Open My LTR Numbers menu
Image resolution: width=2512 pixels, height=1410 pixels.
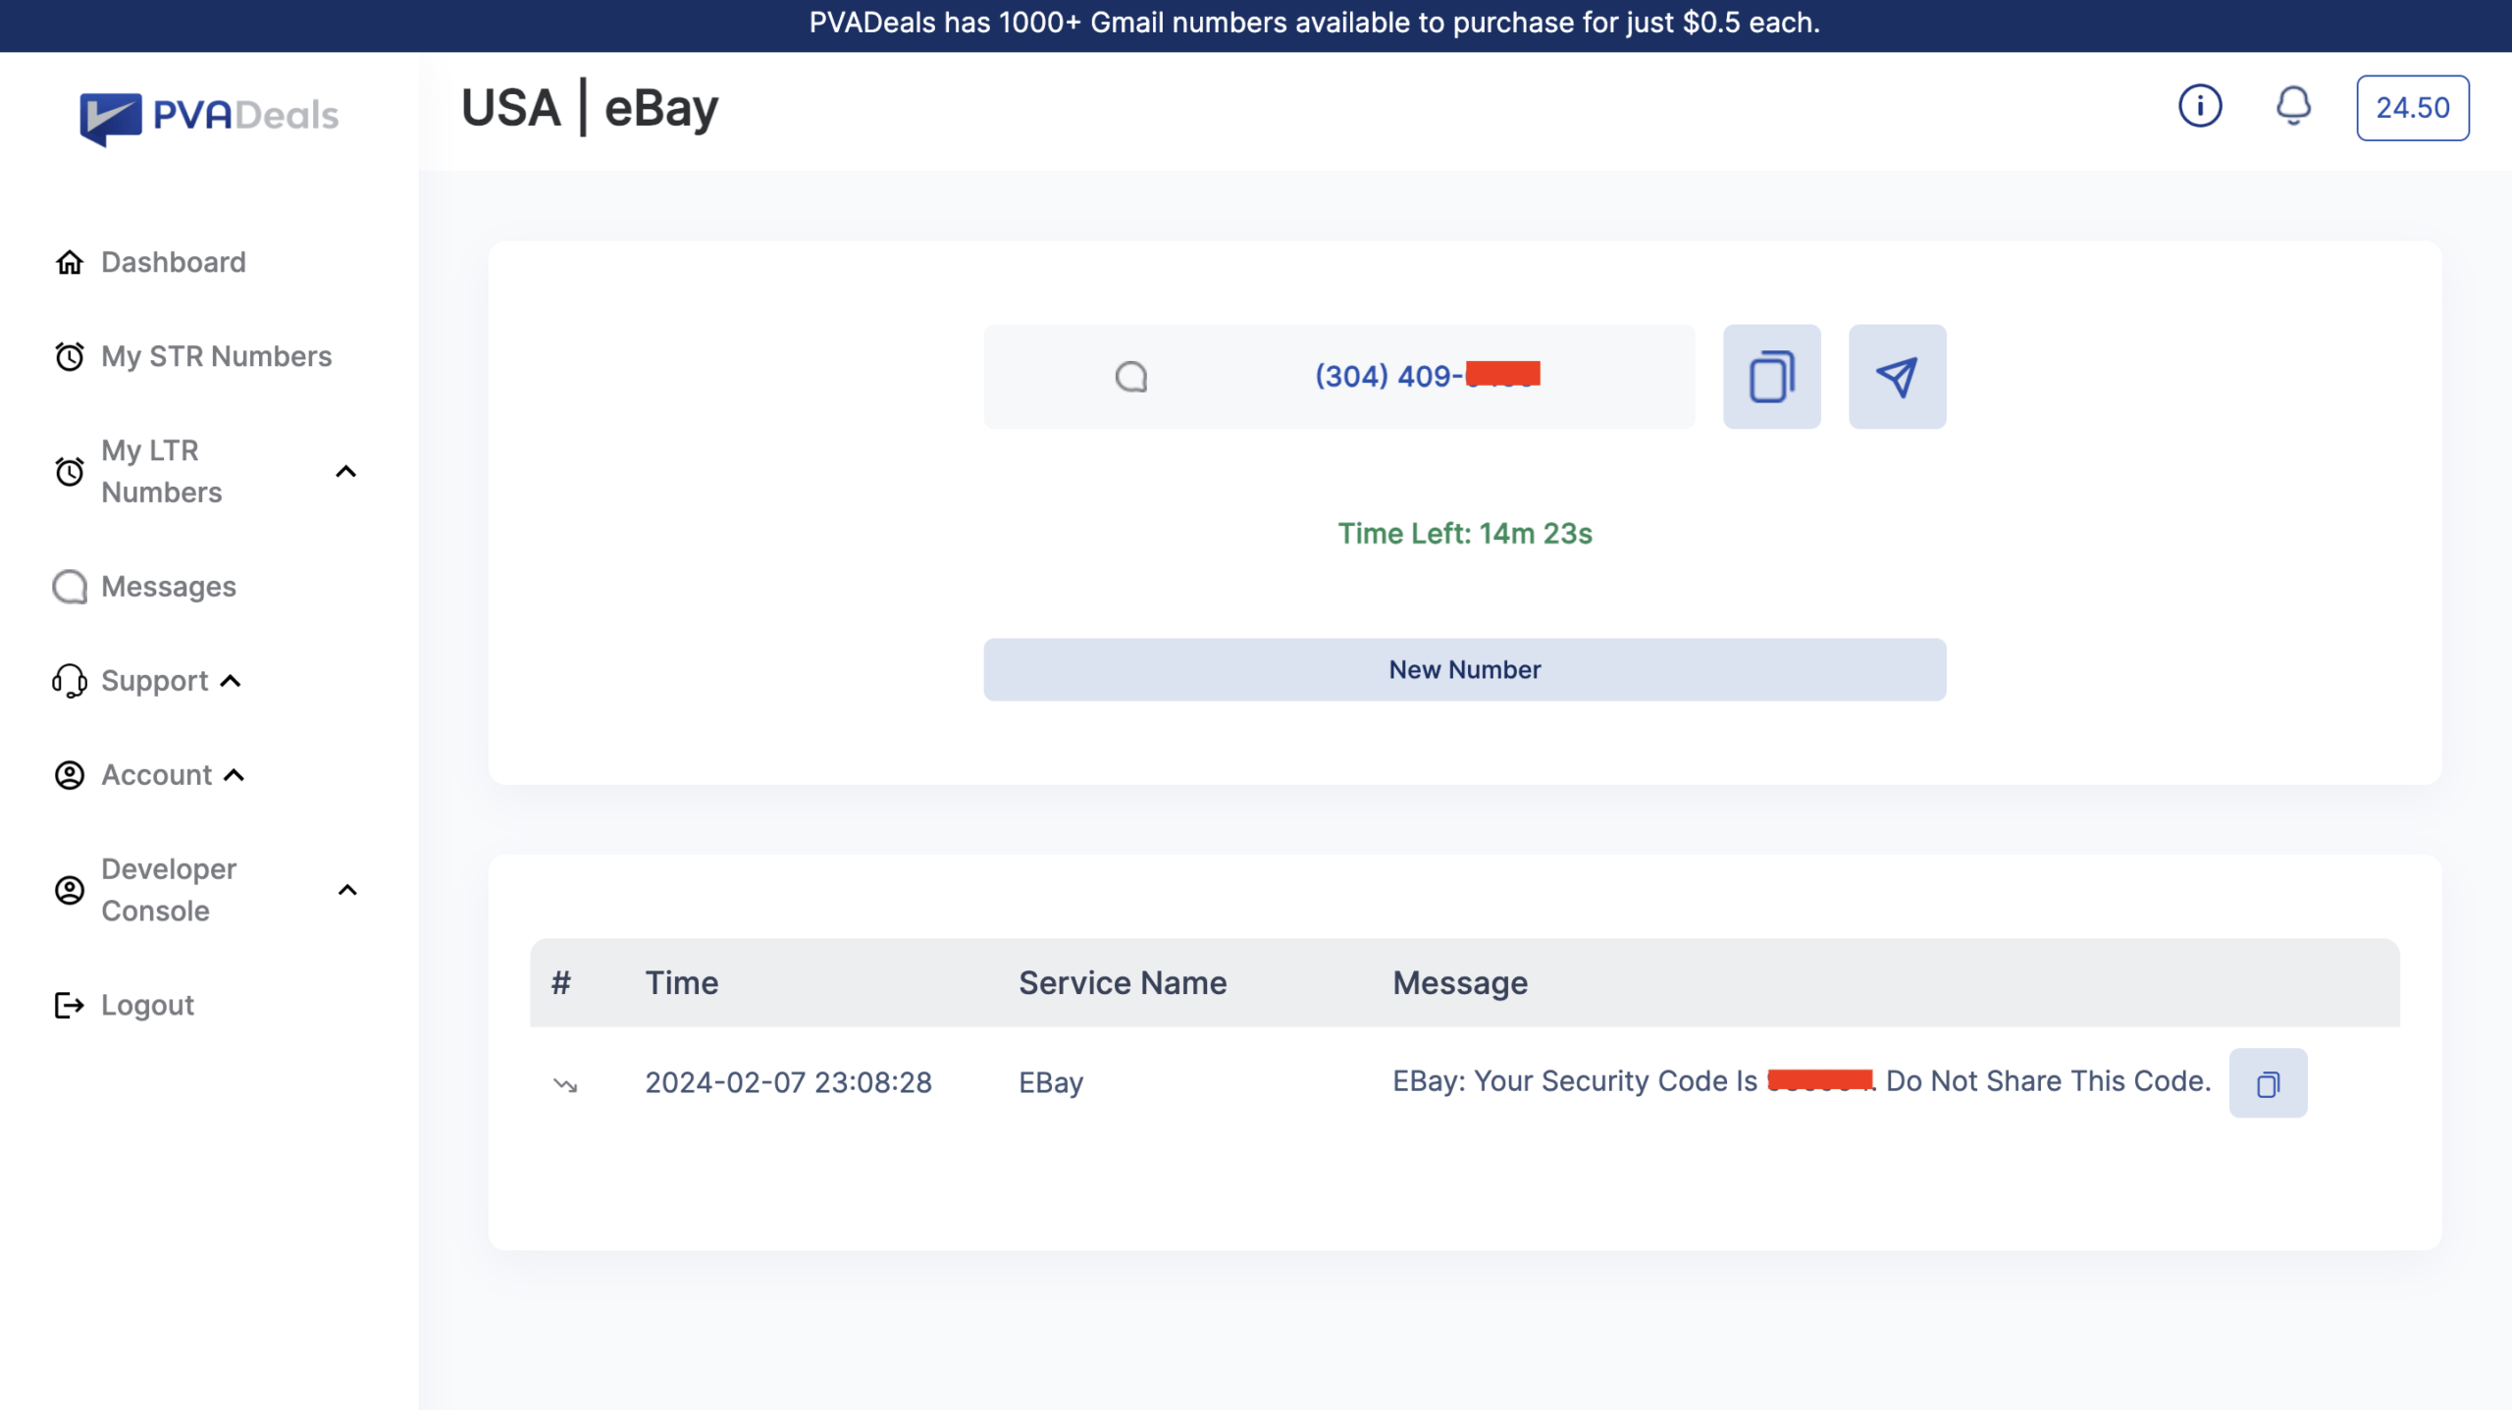coord(162,471)
